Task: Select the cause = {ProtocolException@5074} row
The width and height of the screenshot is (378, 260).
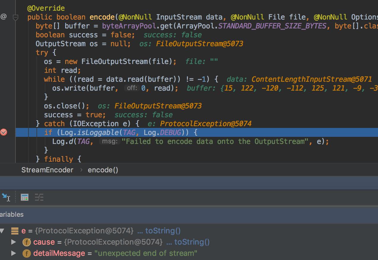Action: (x=189, y=242)
